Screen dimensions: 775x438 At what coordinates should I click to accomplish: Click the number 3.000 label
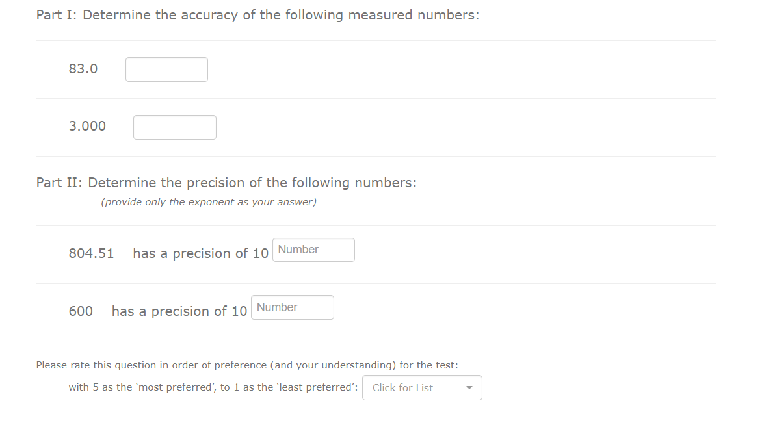pyautogui.click(x=88, y=125)
